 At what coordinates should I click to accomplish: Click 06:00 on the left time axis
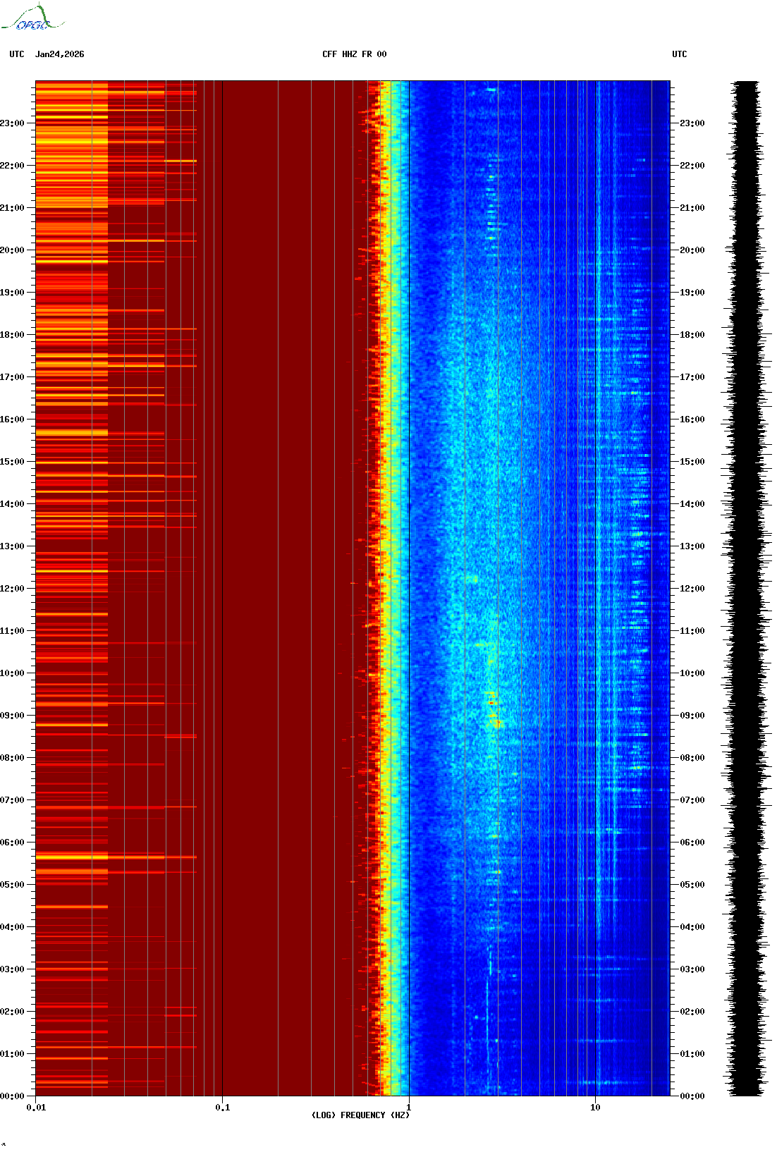pos(12,842)
